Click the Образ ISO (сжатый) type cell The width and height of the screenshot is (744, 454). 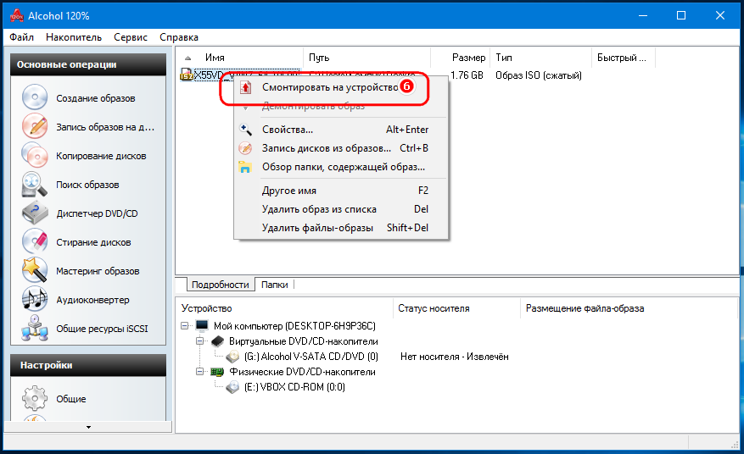coord(539,75)
